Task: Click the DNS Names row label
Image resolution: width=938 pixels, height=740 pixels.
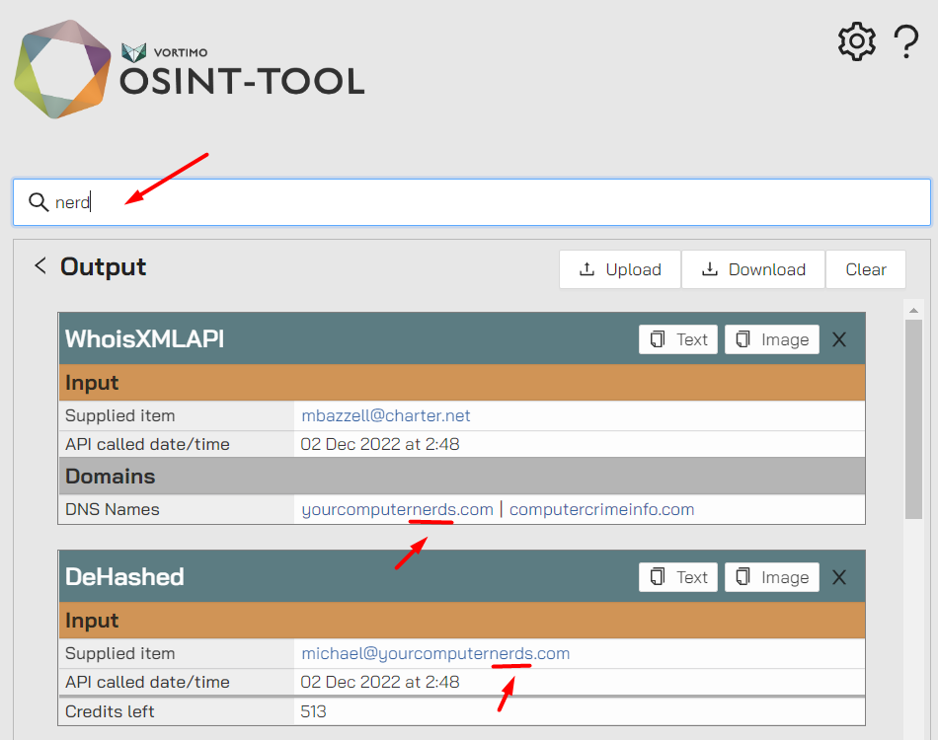Action: (x=113, y=509)
